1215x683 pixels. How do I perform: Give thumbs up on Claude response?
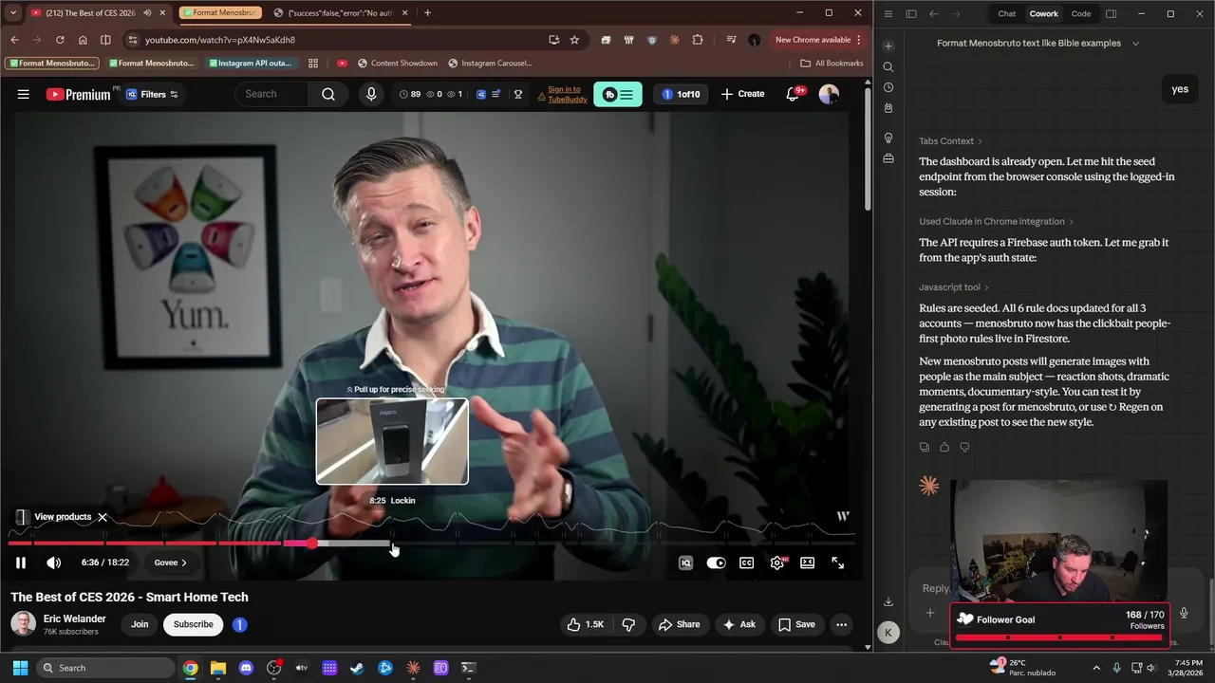944,448
